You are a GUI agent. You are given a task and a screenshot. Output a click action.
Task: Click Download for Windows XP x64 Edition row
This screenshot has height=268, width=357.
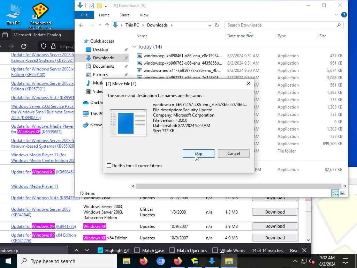coord(275,238)
